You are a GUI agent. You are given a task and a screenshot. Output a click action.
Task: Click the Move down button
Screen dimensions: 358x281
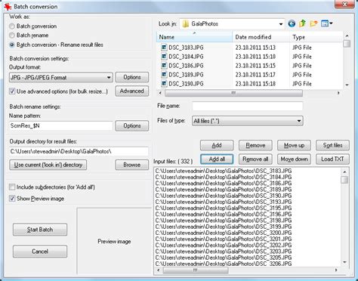coord(294,159)
